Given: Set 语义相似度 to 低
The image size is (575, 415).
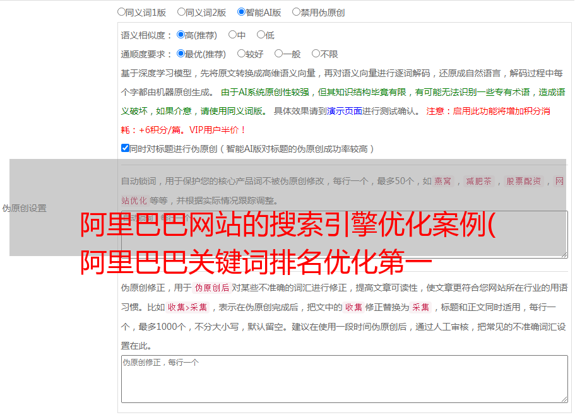Looking at the screenshot, I should tap(261, 35).
